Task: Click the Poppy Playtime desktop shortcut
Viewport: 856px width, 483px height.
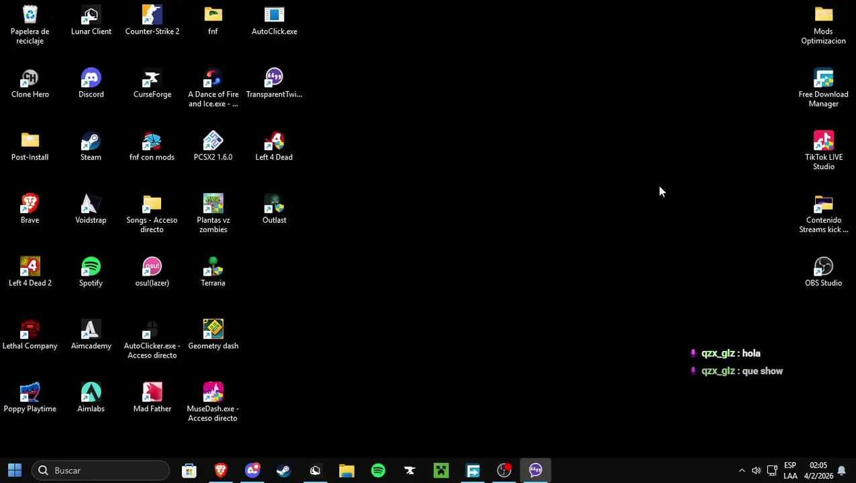Action: (30, 398)
